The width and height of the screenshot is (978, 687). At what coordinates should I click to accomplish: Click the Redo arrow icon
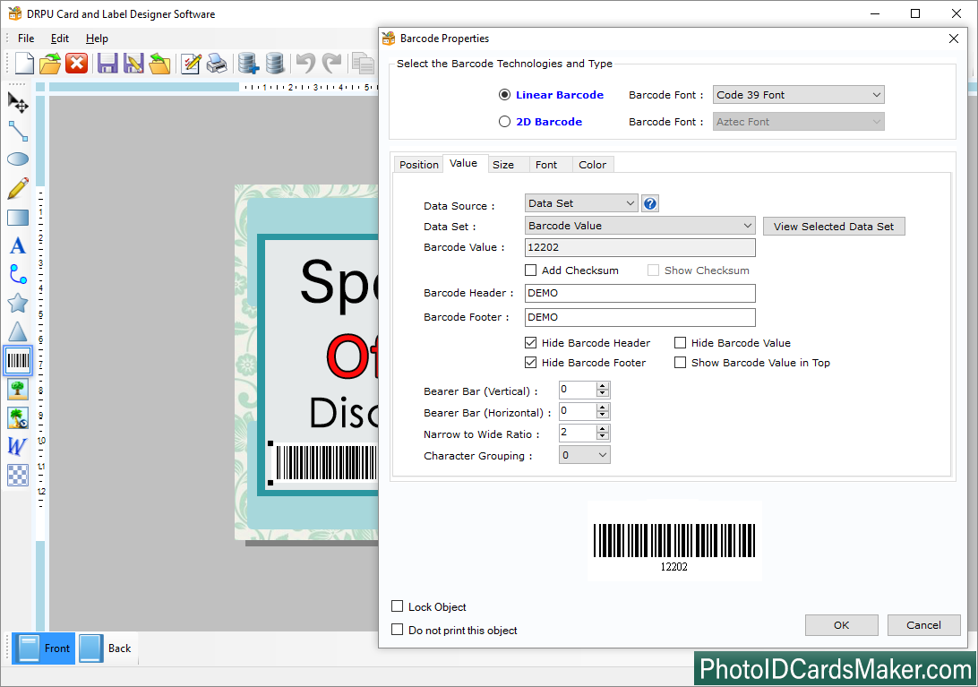tap(331, 63)
